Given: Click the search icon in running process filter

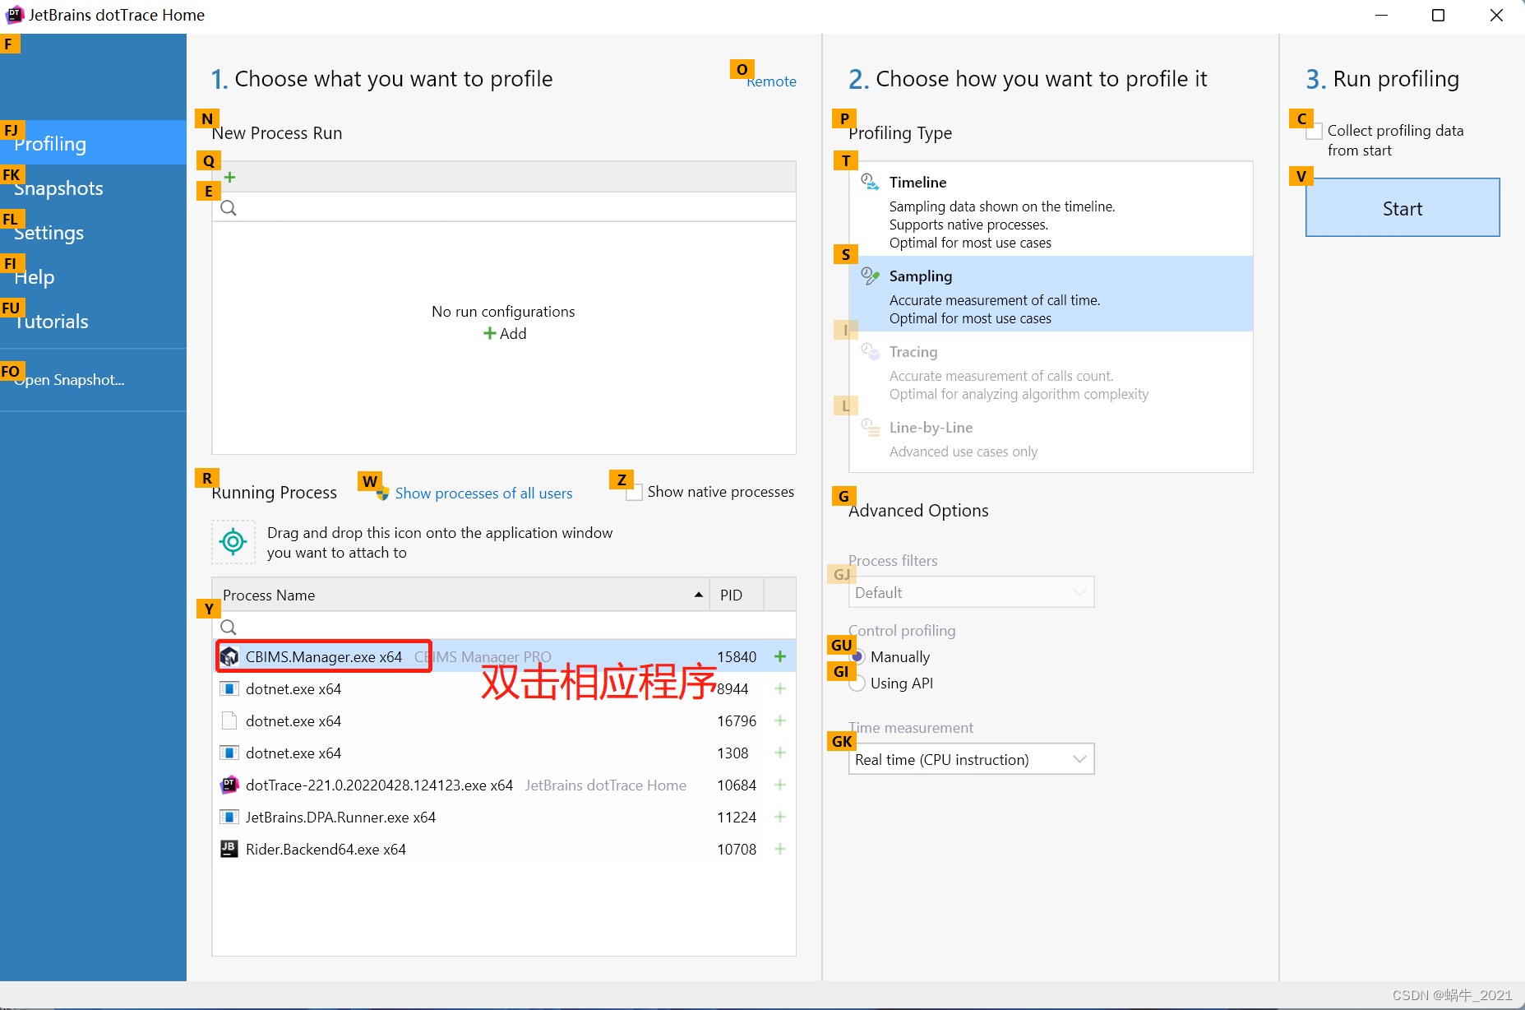Looking at the screenshot, I should tap(229, 628).
